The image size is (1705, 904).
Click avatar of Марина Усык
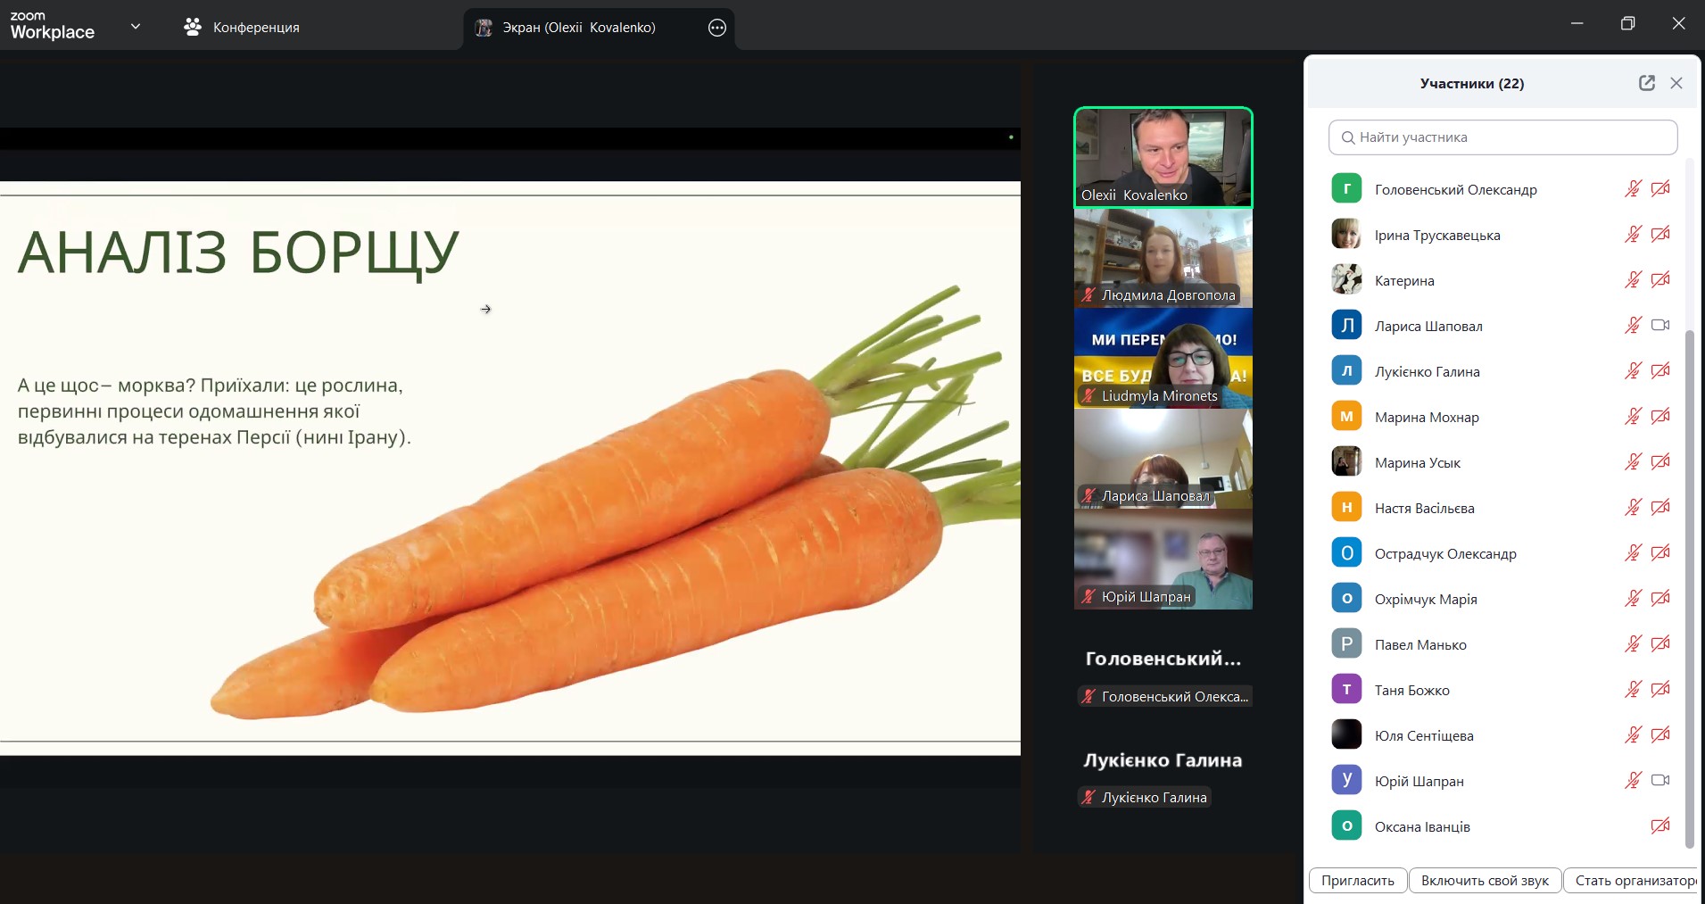click(1346, 462)
